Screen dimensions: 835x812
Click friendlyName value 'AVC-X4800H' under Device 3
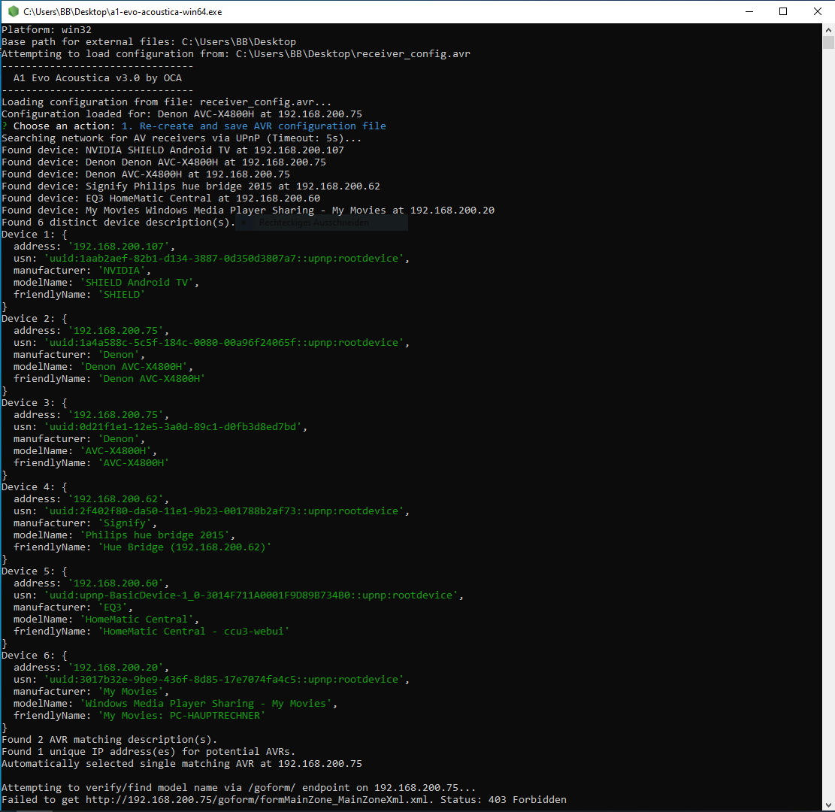(x=134, y=463)
